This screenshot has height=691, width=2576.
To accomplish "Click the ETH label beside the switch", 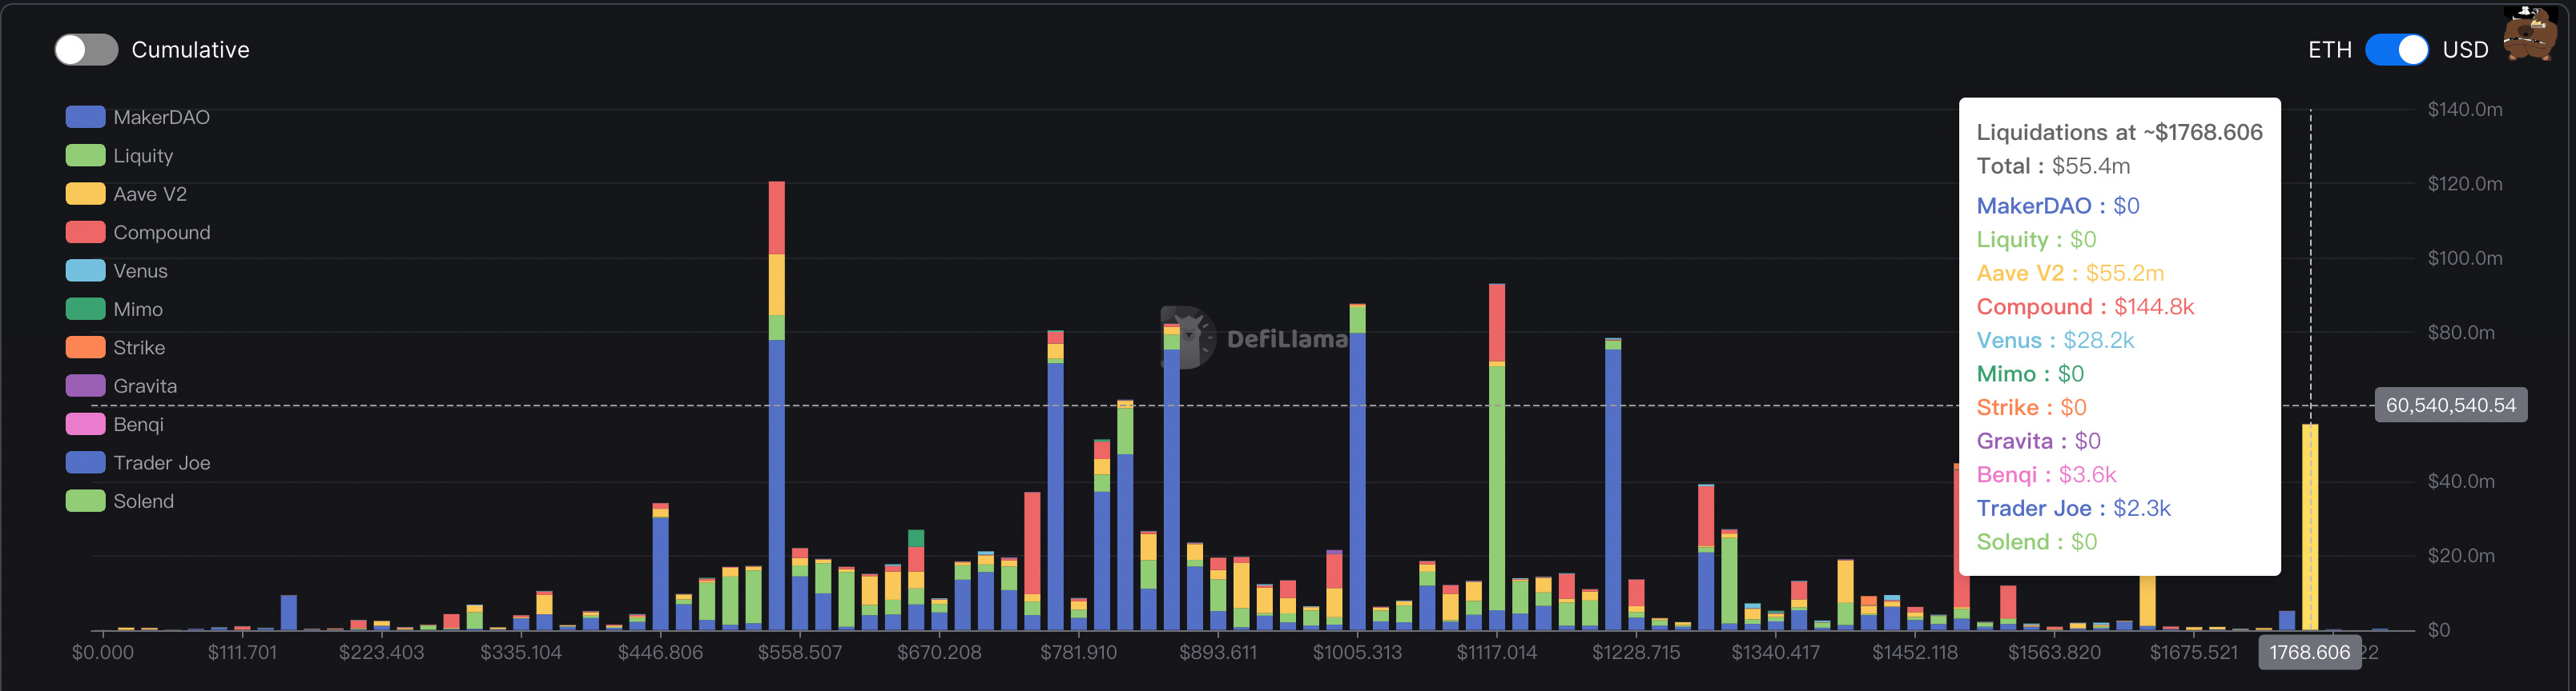I will (x=2329, y=50).
